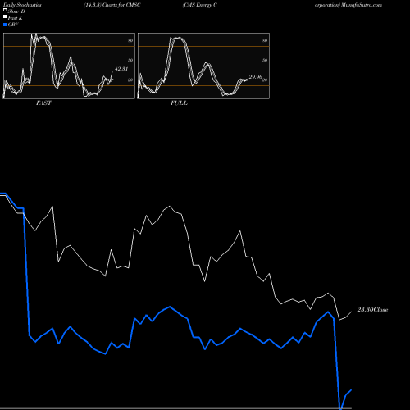
Task: Click the blue OBV legend swatch
Action: point(5,25)
